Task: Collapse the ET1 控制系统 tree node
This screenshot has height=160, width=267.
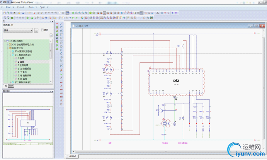Action: (10, 55)
